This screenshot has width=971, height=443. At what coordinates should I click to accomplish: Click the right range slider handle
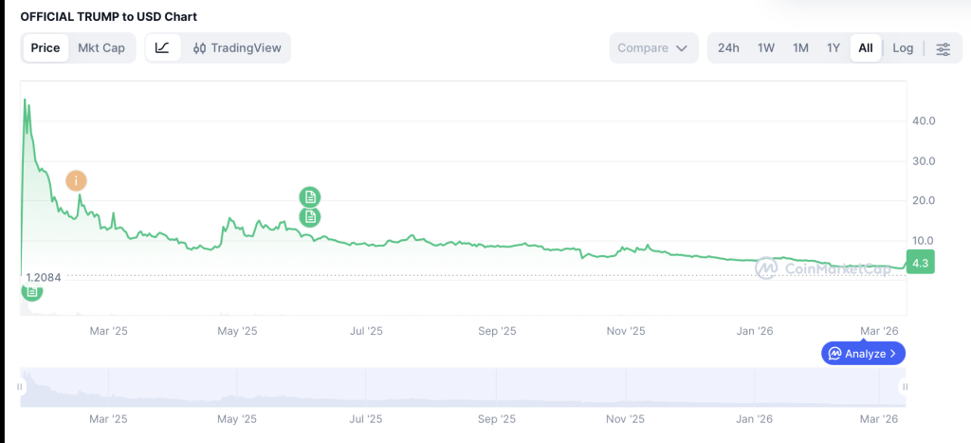click(x=905, y=387)
